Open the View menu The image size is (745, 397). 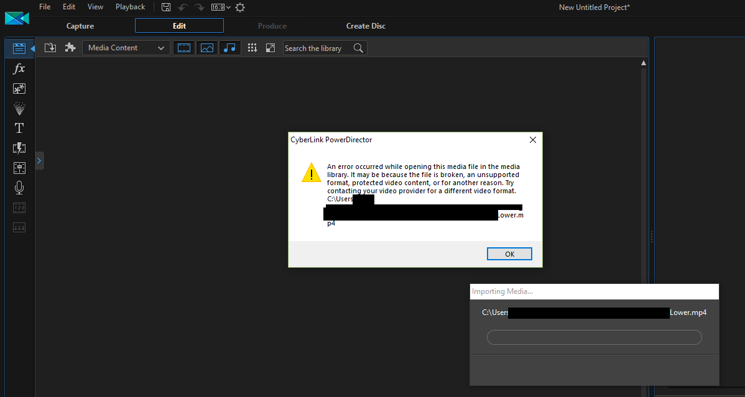click(x=96, y=7)
